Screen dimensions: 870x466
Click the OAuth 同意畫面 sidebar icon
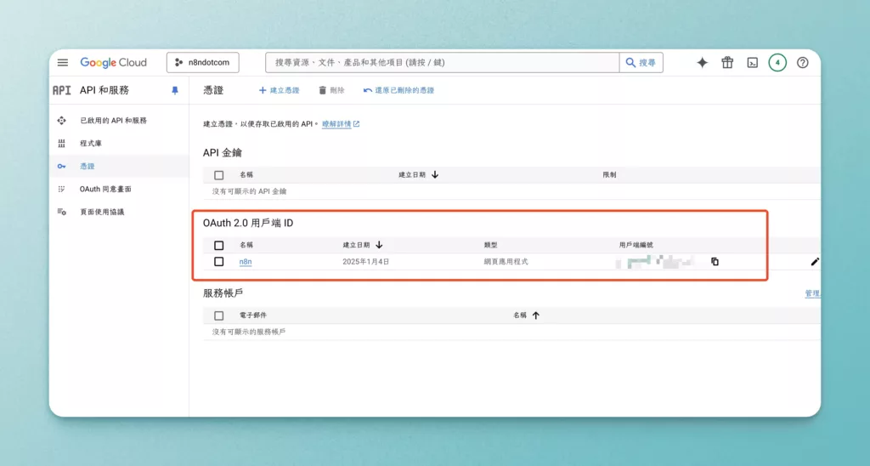(x=61, y=189)
